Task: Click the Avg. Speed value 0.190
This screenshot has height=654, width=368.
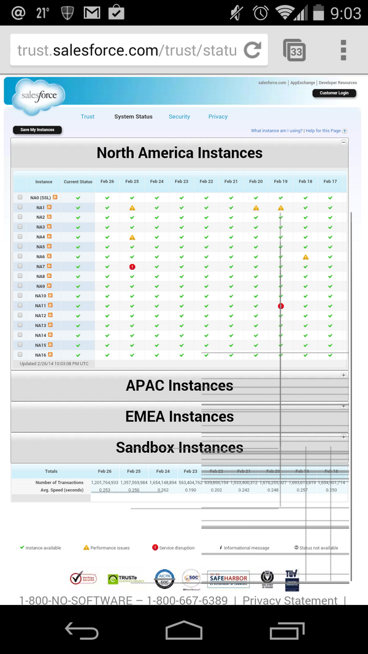Action: click(x=191, y=490)
